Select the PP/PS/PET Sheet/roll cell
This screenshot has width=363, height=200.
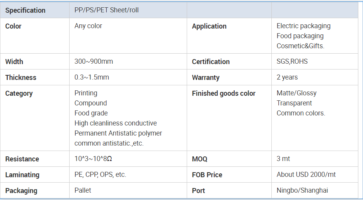tap(128, 10)
